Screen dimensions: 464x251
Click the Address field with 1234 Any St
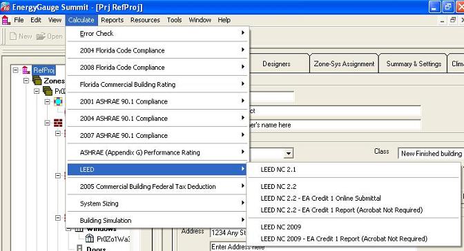click(229, 232)
